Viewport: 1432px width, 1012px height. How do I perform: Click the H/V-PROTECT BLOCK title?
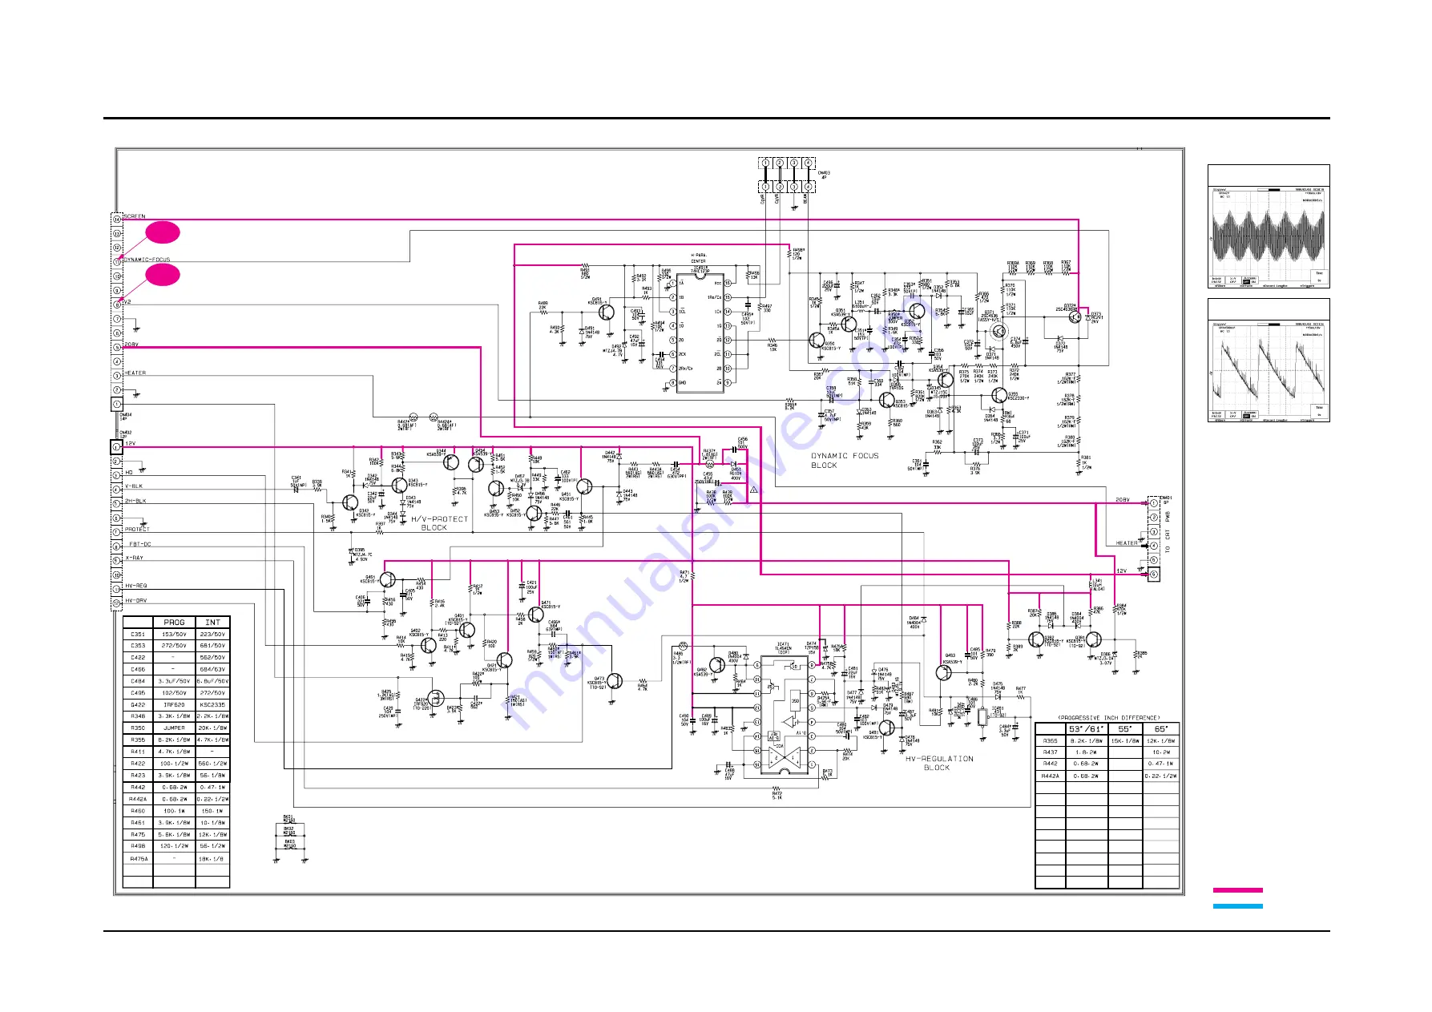440,523
